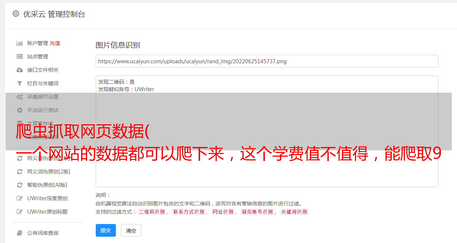The image size is (457, 243).
Task: Click the edit icon next to UWriter深度原创
Action: coord(20,198)
